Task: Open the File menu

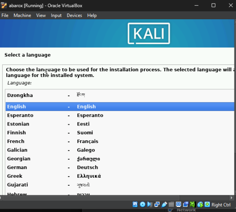Action: tap(5, 16)
